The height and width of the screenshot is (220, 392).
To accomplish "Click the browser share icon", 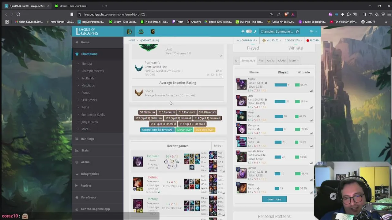I will click(279, 14).
